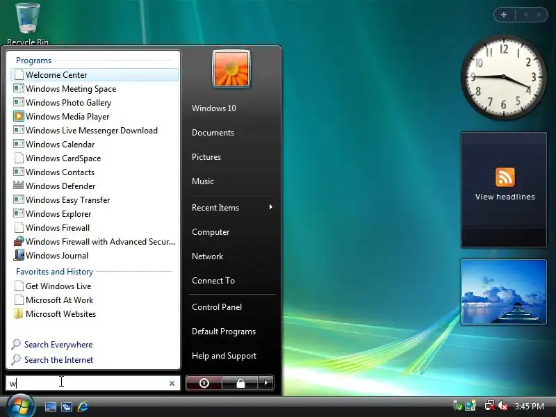
Task: Click the user account flower picture
Action: click(x=231, y=69)
